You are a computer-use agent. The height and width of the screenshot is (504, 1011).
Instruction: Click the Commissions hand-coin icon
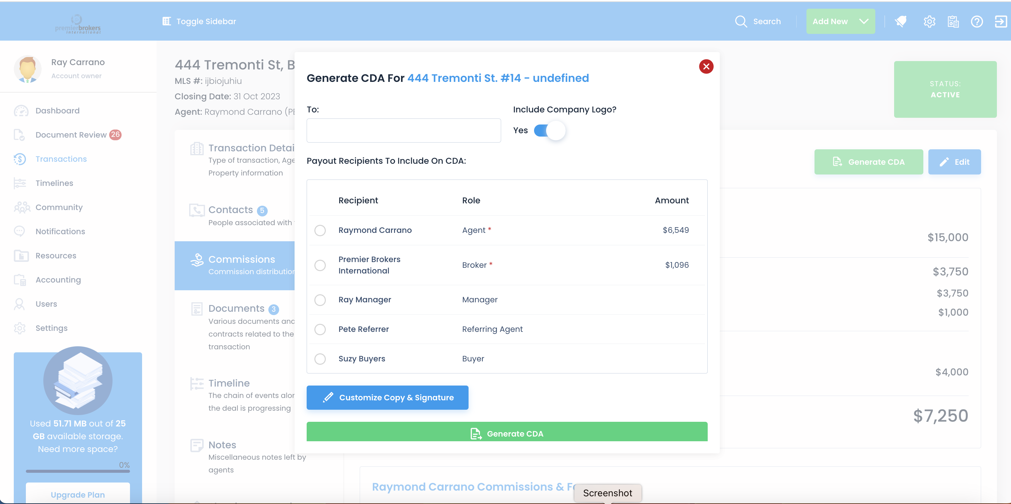click(196, 260)
